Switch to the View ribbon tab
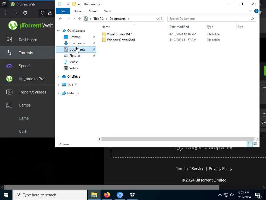This screenshot has height=200, width=266. [107, 11]
